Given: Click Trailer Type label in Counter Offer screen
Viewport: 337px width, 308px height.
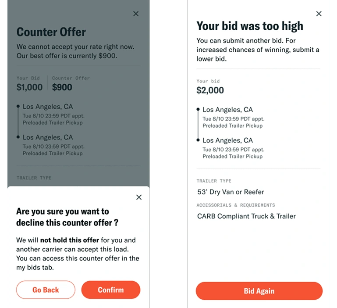Looking at the screenshot, I should coord(34,178).
